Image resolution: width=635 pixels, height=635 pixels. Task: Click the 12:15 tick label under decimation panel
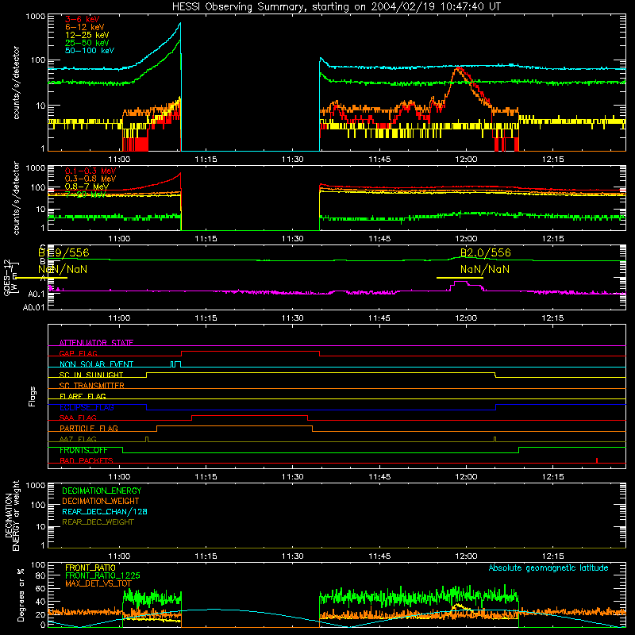pos(552,556)
